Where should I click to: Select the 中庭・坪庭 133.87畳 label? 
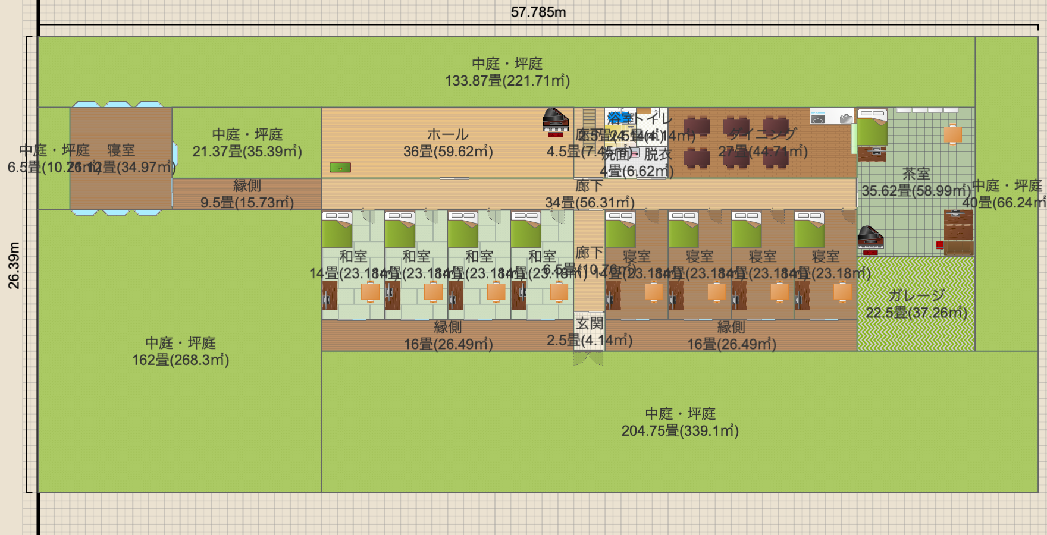click(x=507, y=73)
